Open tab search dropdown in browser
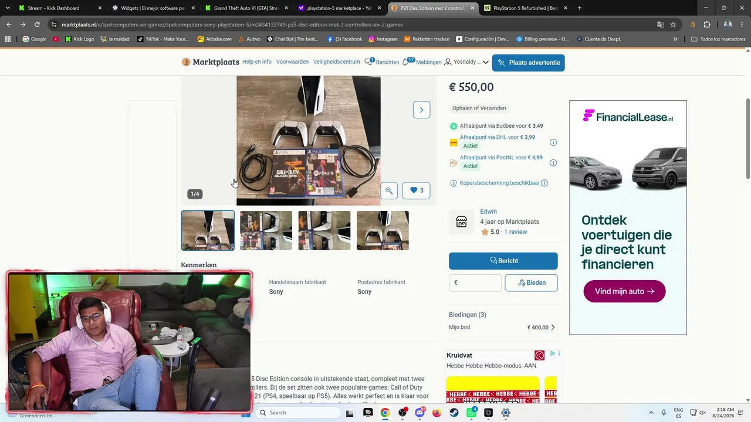The width and height of the screenshot is (751, 422). [8, 8]
